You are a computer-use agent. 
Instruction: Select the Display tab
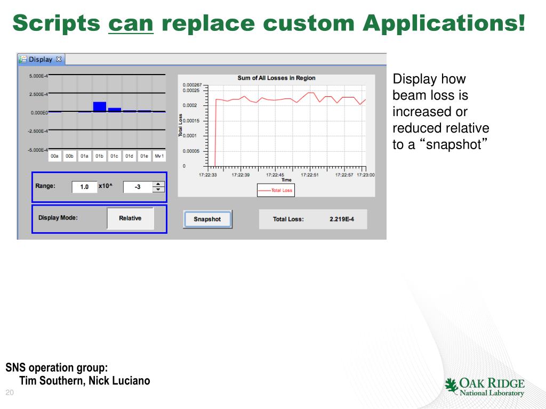coord(41,60)
